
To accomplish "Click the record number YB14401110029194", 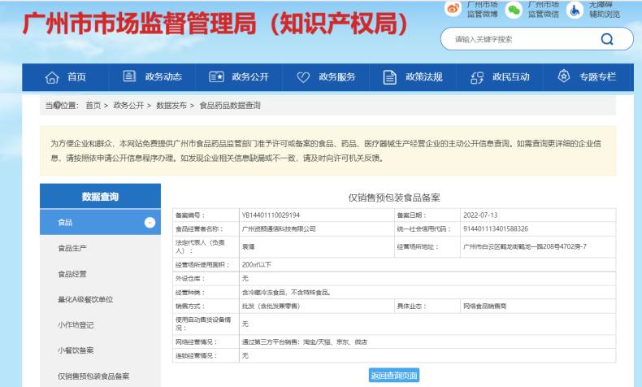I will click(x=271, y=215).
